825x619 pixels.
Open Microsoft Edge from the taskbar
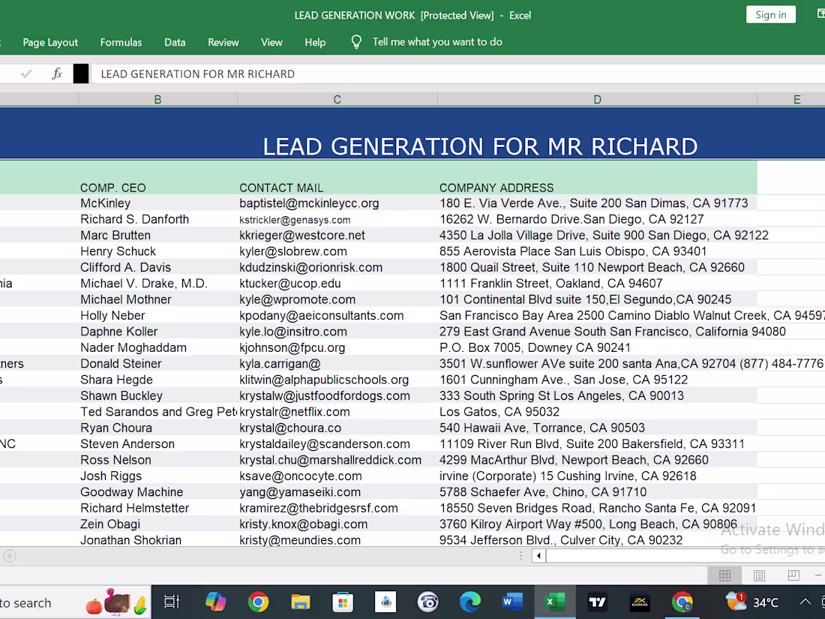coord(470,602)
